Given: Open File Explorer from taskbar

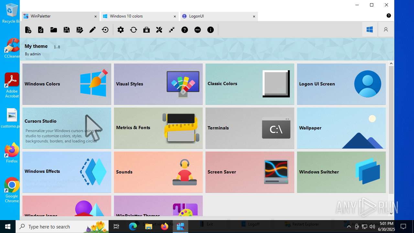Looking at the screenshot, I should pos(149,227).
